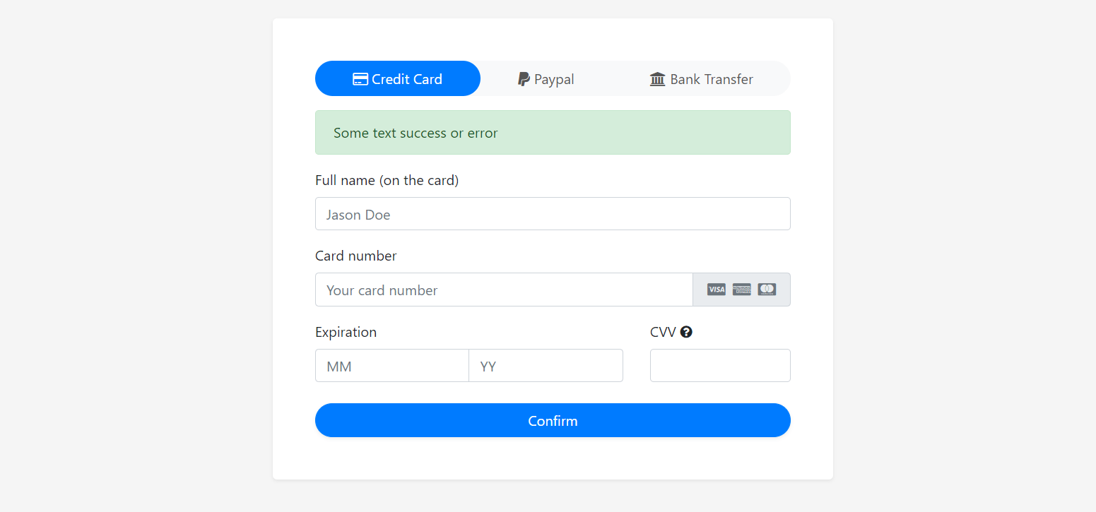Click the Expiration label text
Screen dimensions: 1096x512
tap(346, 331)
